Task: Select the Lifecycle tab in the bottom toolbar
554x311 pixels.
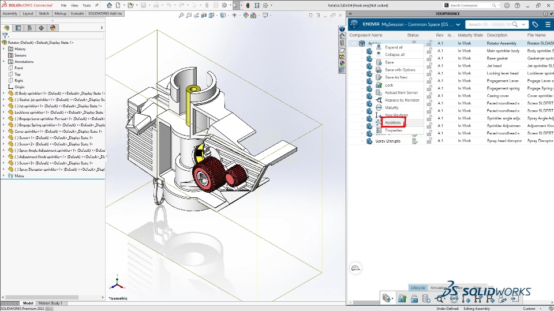Action: (418, 288)
